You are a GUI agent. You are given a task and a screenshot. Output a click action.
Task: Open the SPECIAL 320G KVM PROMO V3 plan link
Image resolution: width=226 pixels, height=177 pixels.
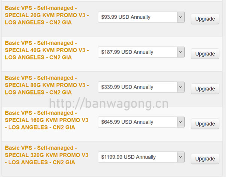(x=47, y=155)
